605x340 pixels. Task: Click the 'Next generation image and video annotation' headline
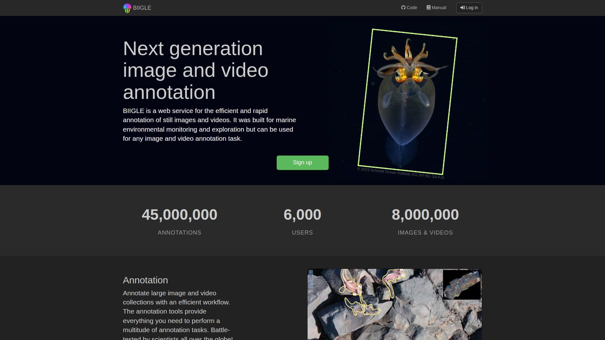[x=195, y=70]
